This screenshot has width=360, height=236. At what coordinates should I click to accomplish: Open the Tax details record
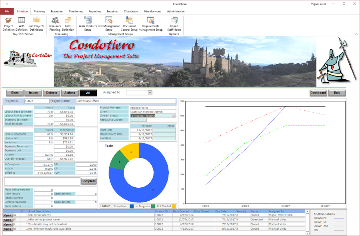[x=8, y=224]
